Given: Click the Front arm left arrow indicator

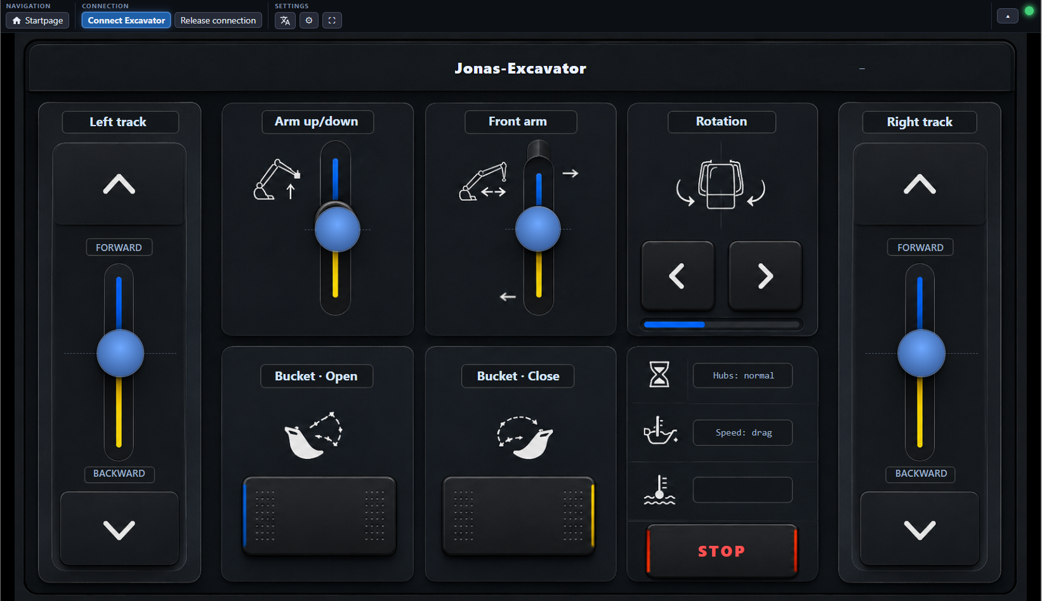Looking at the screenshot, I should 508,297.
